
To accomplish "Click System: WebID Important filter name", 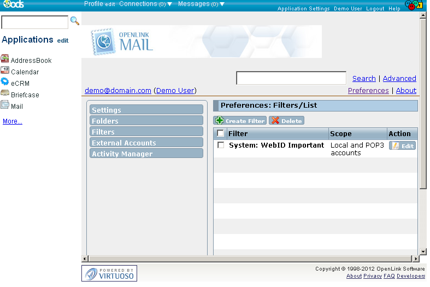I will [276, 145].
